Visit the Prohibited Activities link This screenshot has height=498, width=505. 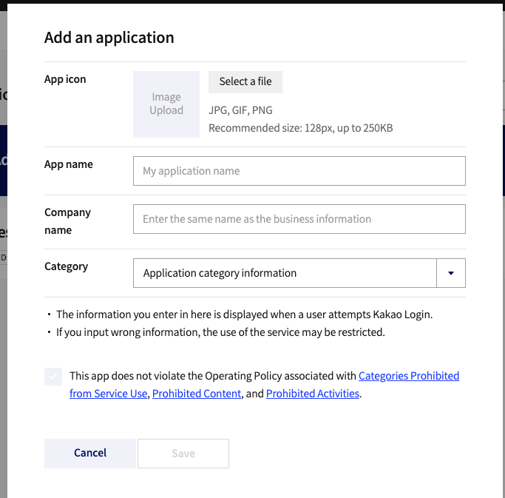coord(312,394)
